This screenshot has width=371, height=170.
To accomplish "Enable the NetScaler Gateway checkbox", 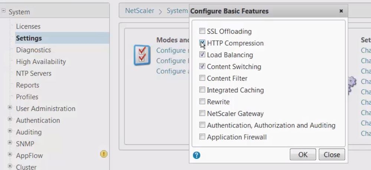I will click(x=202, y=113).
